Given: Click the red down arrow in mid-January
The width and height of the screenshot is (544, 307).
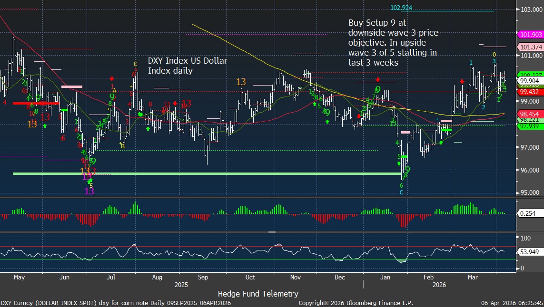Looking at the screenshot, I should [x=378, y=79].
